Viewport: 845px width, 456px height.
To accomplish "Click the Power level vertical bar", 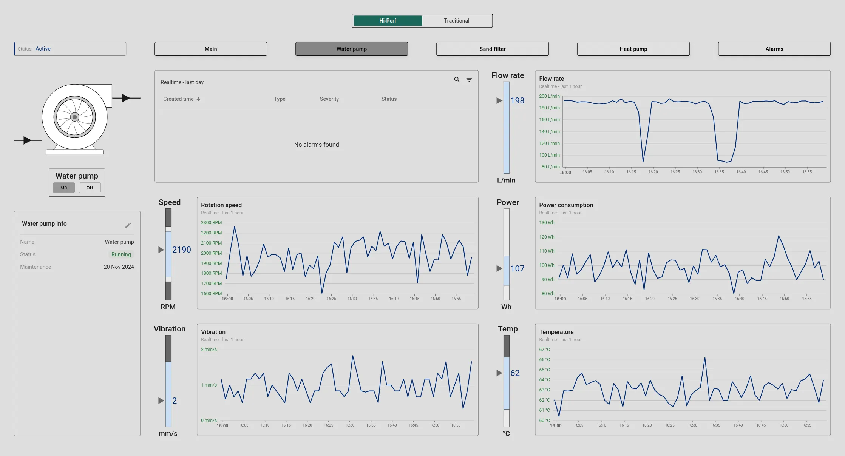I will tap(506, 254).
